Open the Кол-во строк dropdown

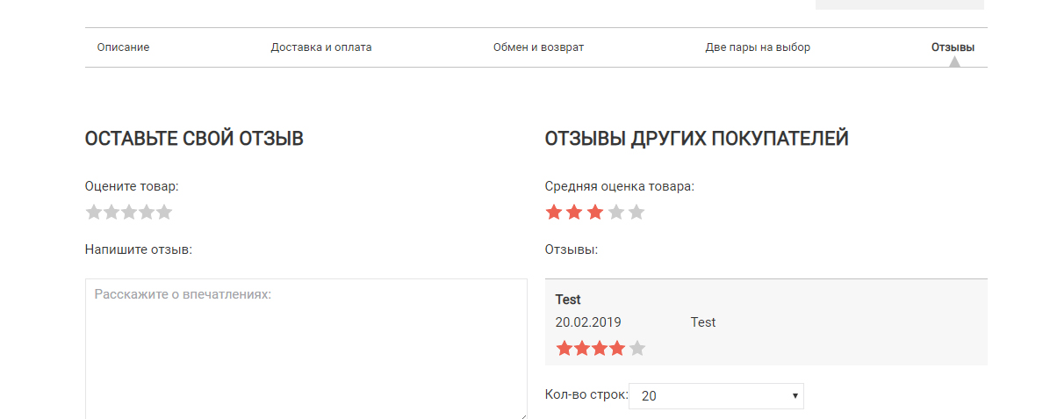click(x=716, y=396)
